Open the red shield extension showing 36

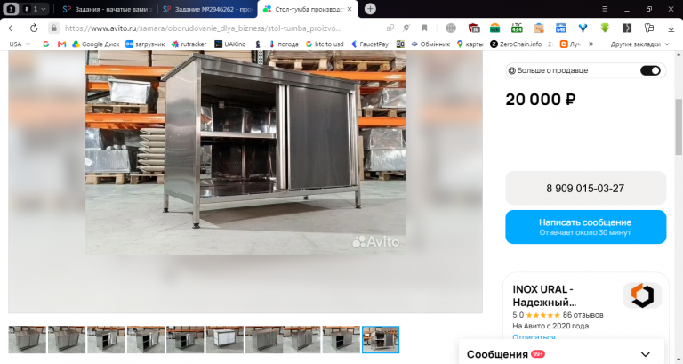point(474,28)
